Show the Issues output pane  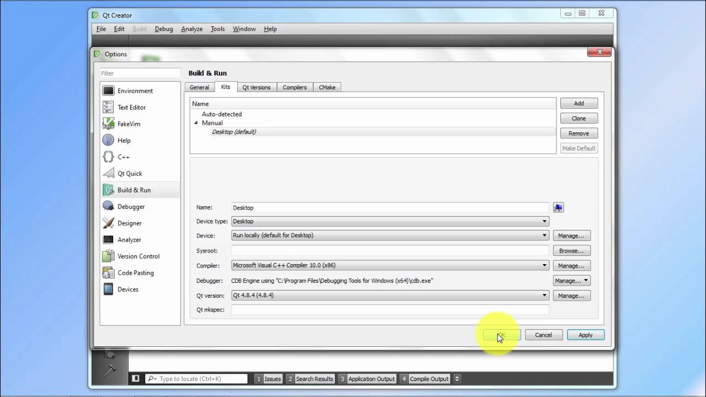pos(269,379)
